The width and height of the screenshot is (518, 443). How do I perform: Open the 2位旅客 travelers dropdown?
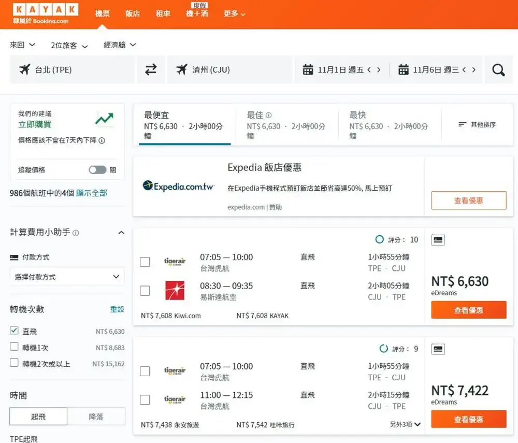coord(69,45)
